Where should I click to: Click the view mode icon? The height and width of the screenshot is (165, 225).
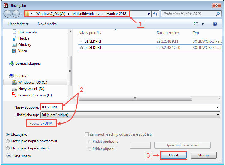(x=196, y=24)
